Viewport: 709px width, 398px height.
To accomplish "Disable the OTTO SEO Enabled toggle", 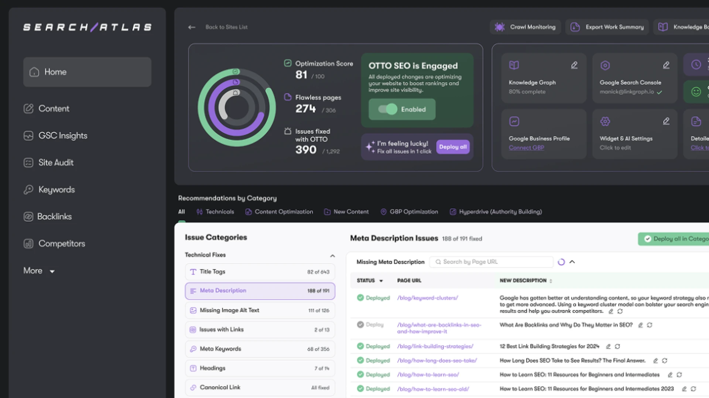I will pyautogui.click(x=388, y=109).
